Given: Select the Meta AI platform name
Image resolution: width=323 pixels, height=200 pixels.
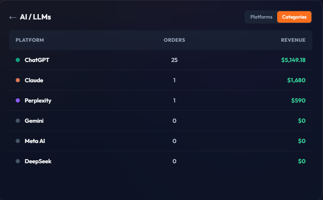Looking at the screenshot, I should pyautogui.click(x=35, y=141).
